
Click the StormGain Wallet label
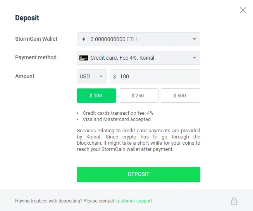click(36, 39)
